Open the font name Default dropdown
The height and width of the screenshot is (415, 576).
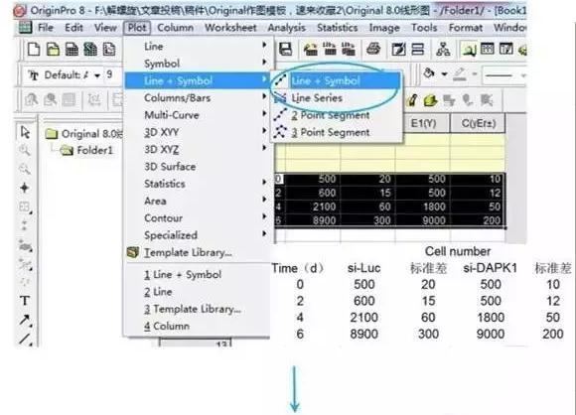65,74
